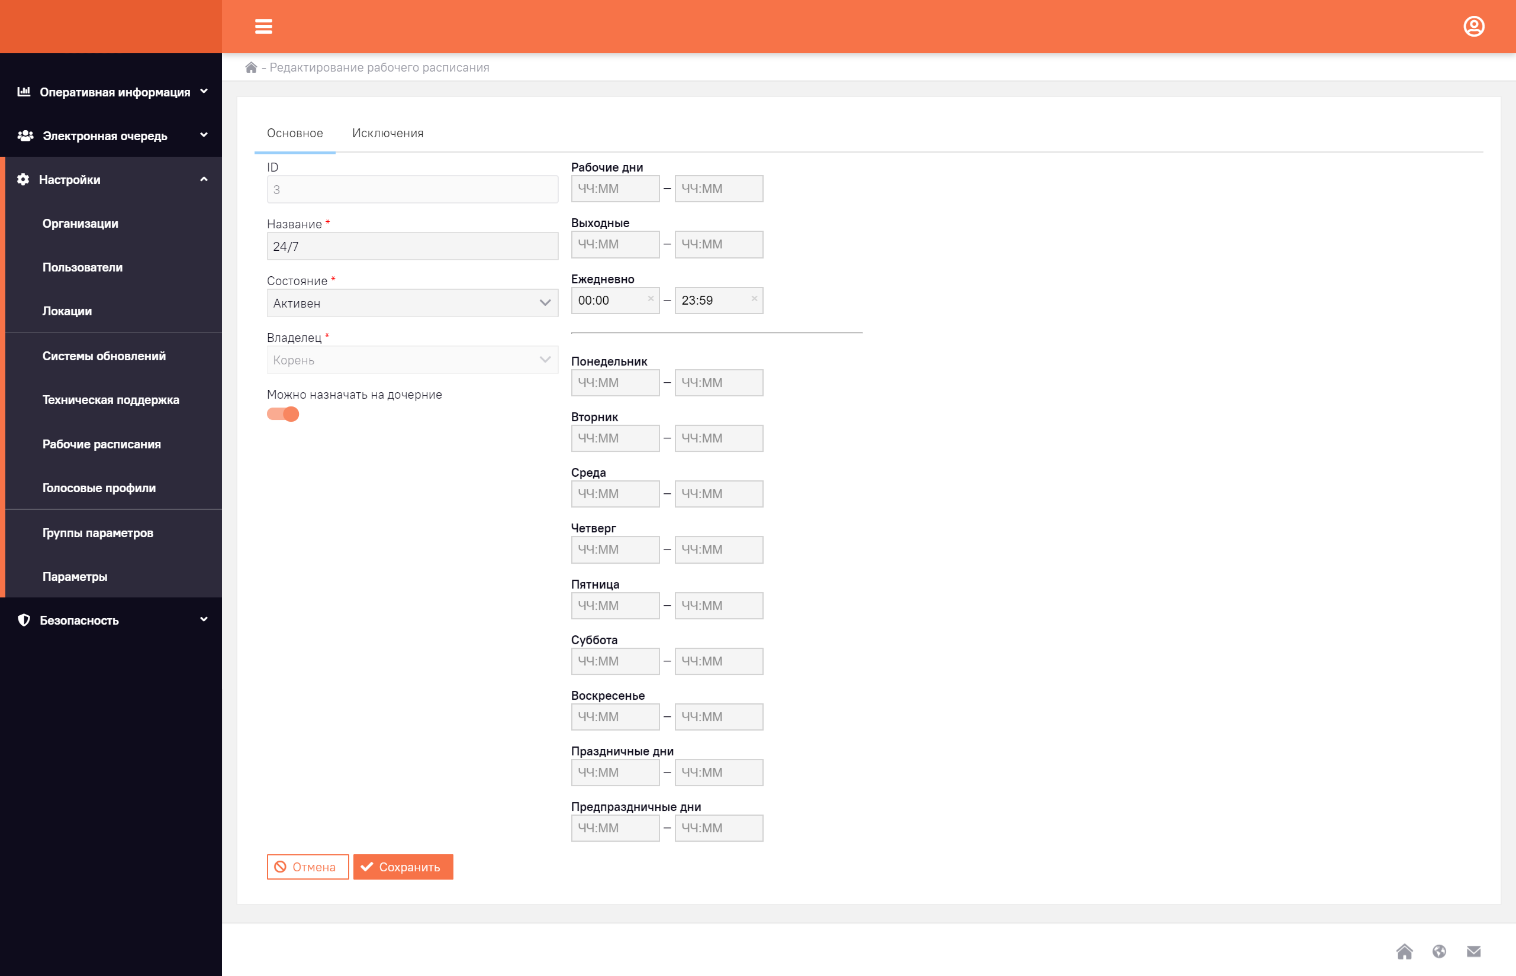
Task: Click the Суббота start time field
Action: (615, 662)
